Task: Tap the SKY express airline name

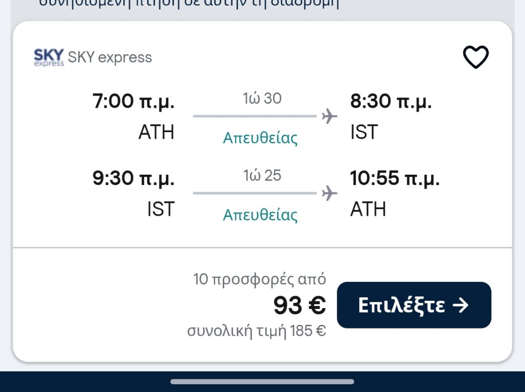Action: click(110, 57)
